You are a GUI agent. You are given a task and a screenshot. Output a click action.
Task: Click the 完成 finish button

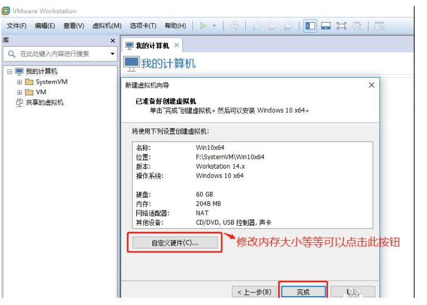point(303,292)
